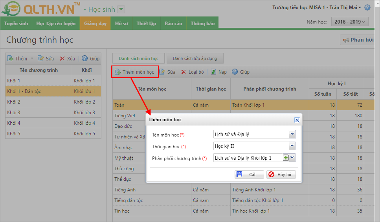Screen dimensions: 380x222
Task: Select the Tiếng dân tộc subject row
Action: point(244,200)
